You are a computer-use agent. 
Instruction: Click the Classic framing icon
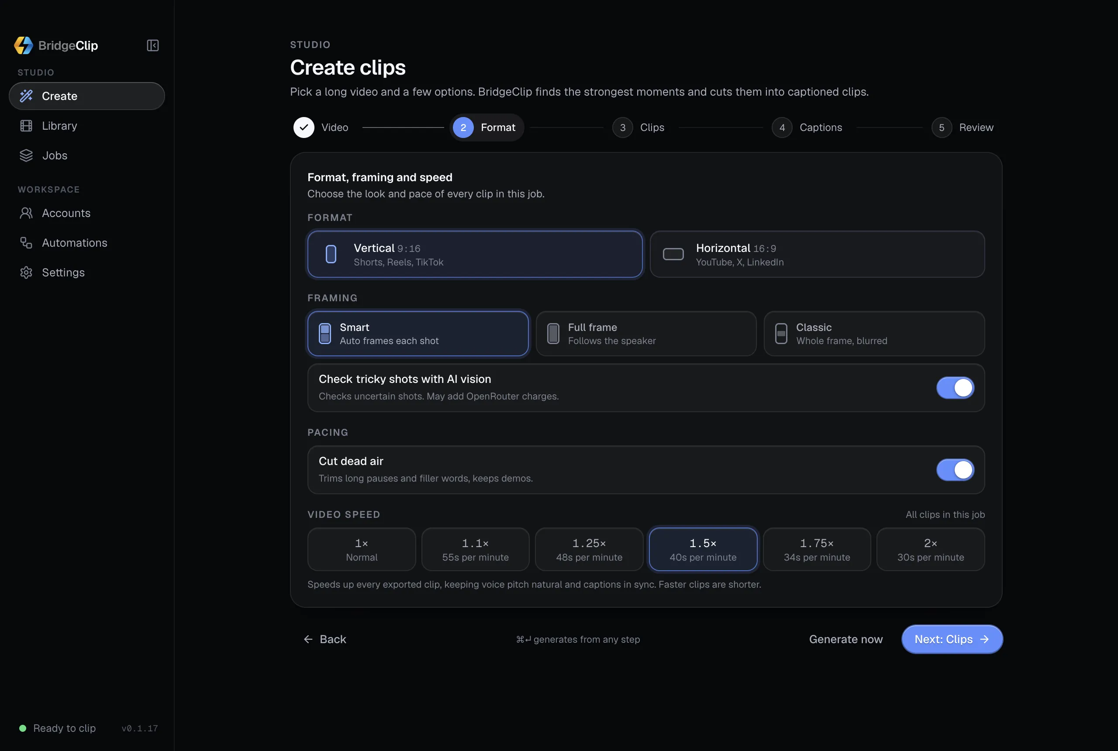[x=781, y=334]
